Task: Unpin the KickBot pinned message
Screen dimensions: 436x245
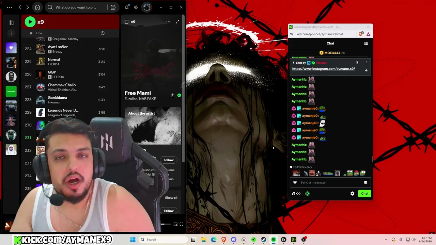Action: [x=357, y=63]
